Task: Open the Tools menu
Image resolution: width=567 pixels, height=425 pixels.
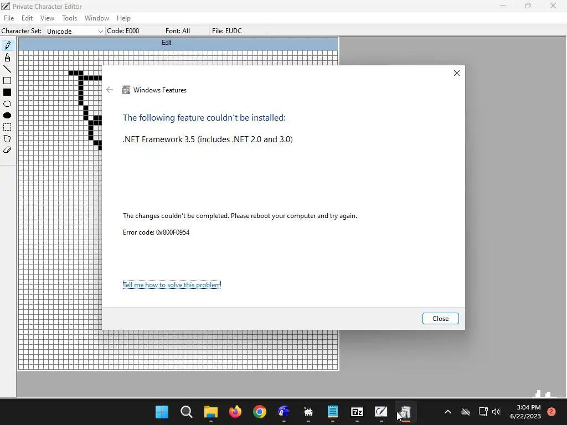Action: point(69,18)
